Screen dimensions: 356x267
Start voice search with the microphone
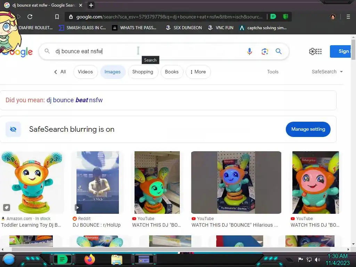pyautogui.click(x=249, y=51)
